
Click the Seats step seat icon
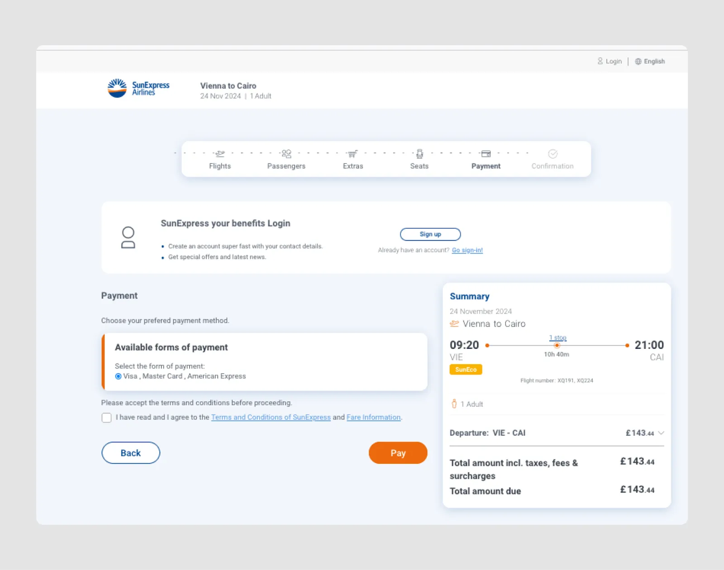419,154
